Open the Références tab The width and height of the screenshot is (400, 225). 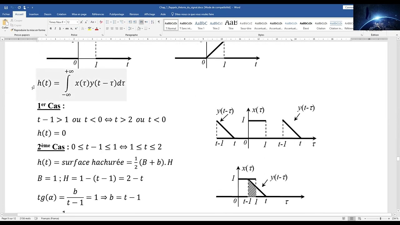[98, 14]
